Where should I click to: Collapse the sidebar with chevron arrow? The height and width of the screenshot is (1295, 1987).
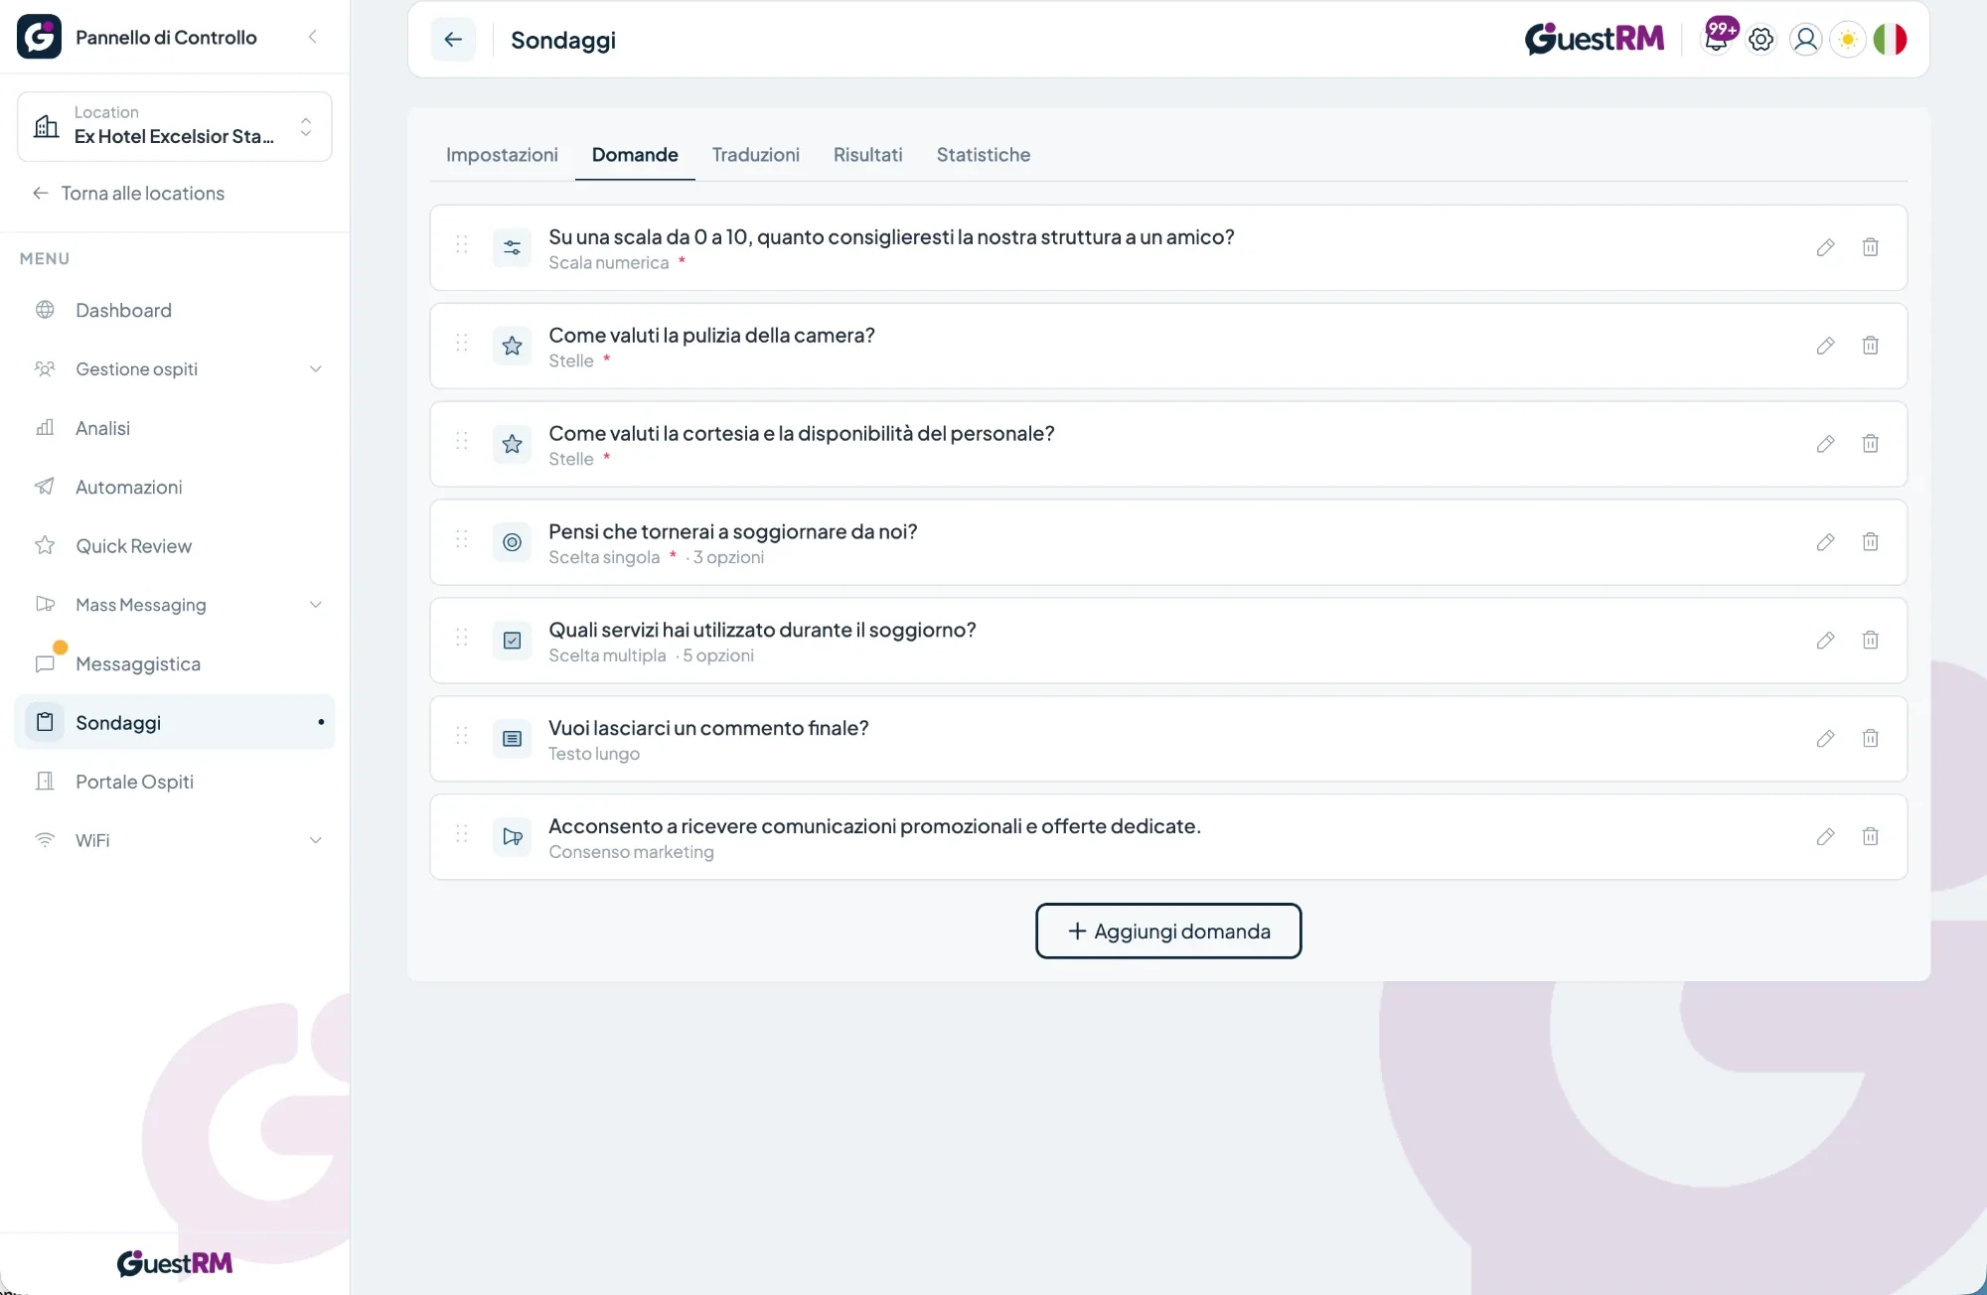pyautogui.click(x=312, y=37)
